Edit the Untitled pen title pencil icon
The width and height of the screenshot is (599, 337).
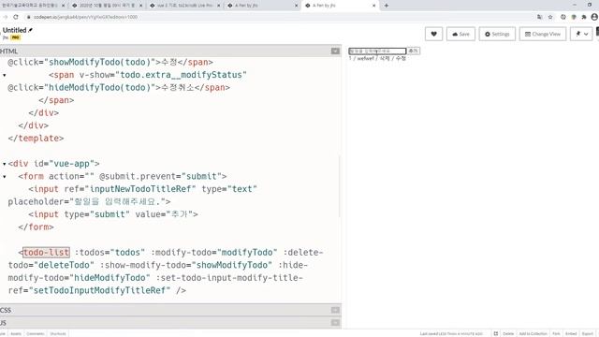point(31,30)
